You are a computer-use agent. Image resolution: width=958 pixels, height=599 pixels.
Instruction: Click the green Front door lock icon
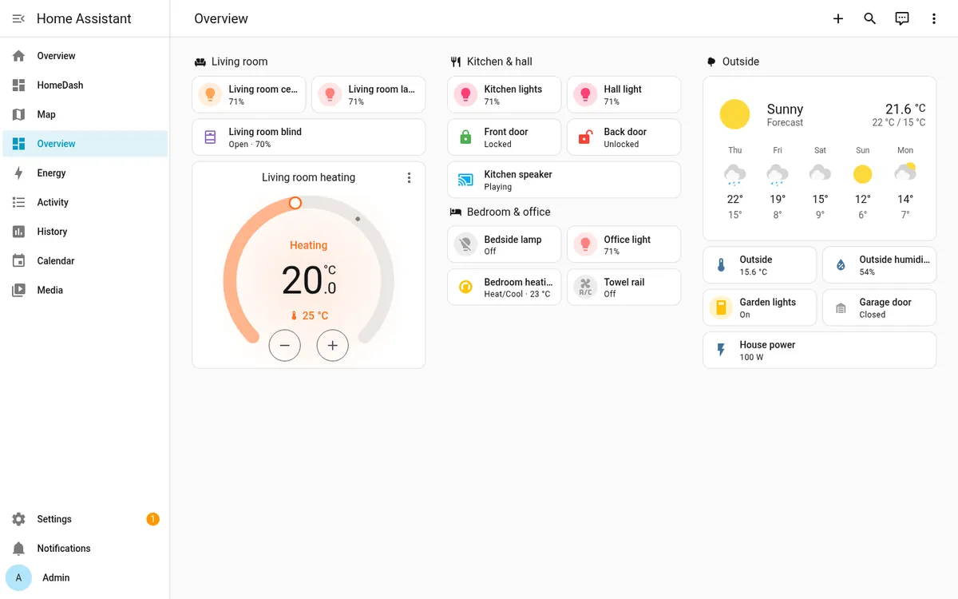coord(465,137)
